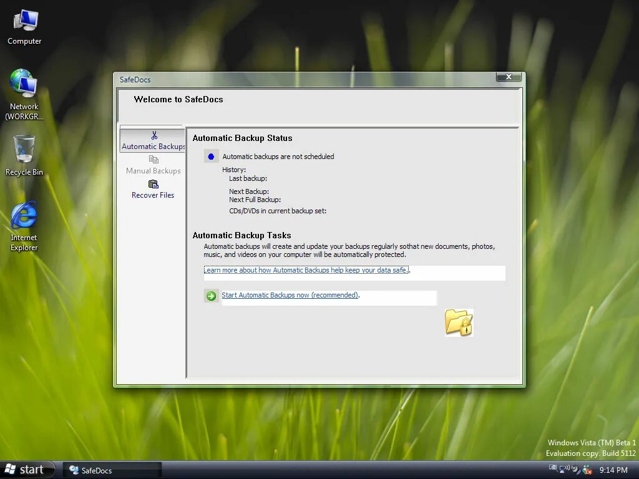Select the Automatic Backups scissors icon

[x=154, y=135]
